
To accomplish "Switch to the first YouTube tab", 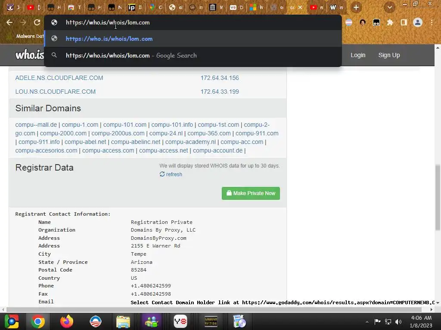I will pyautogui.click(x=34, y=8).
